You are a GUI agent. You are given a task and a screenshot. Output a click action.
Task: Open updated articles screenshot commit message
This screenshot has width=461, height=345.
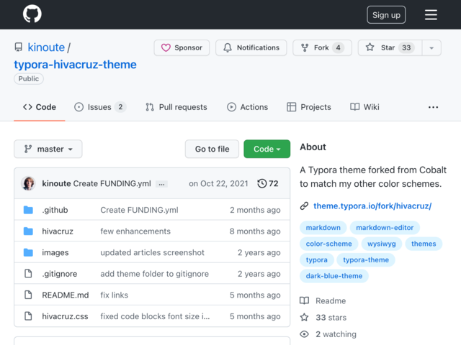pyautogui.click(x=152, y=252)
